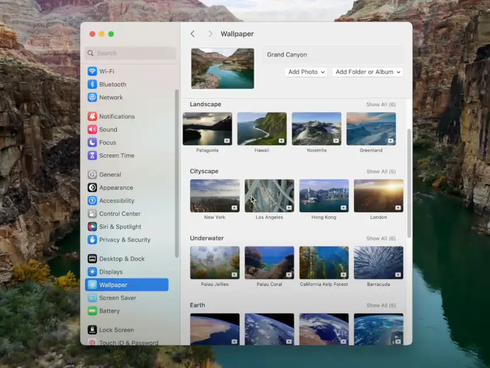This screenshot has width=490, height=368.
Task: Select the Network globe icon
Action: pos(92,98)
